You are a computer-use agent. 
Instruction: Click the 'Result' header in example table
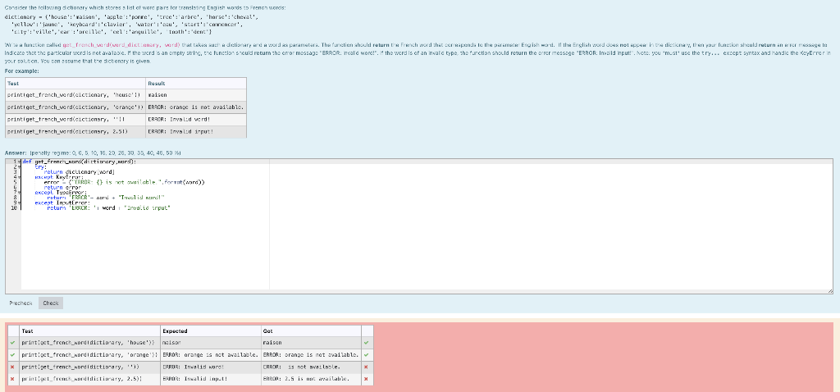click(x=156, y=84)
